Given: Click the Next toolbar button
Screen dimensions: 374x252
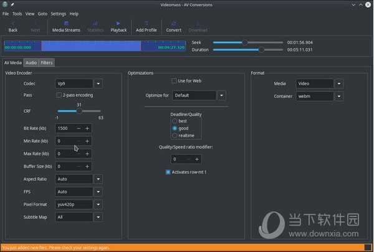Looking at the screenshot, I should coord(36,27).
